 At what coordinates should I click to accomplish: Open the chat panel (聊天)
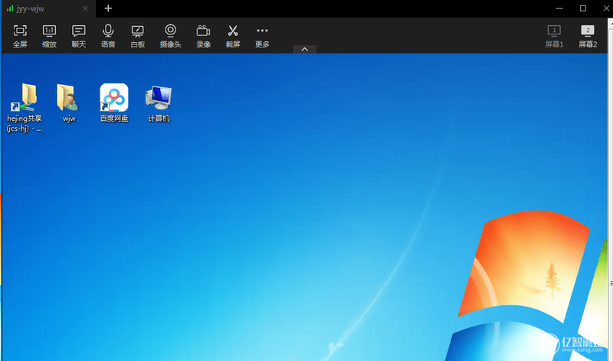pyautogui.click(x=79, y=36)
